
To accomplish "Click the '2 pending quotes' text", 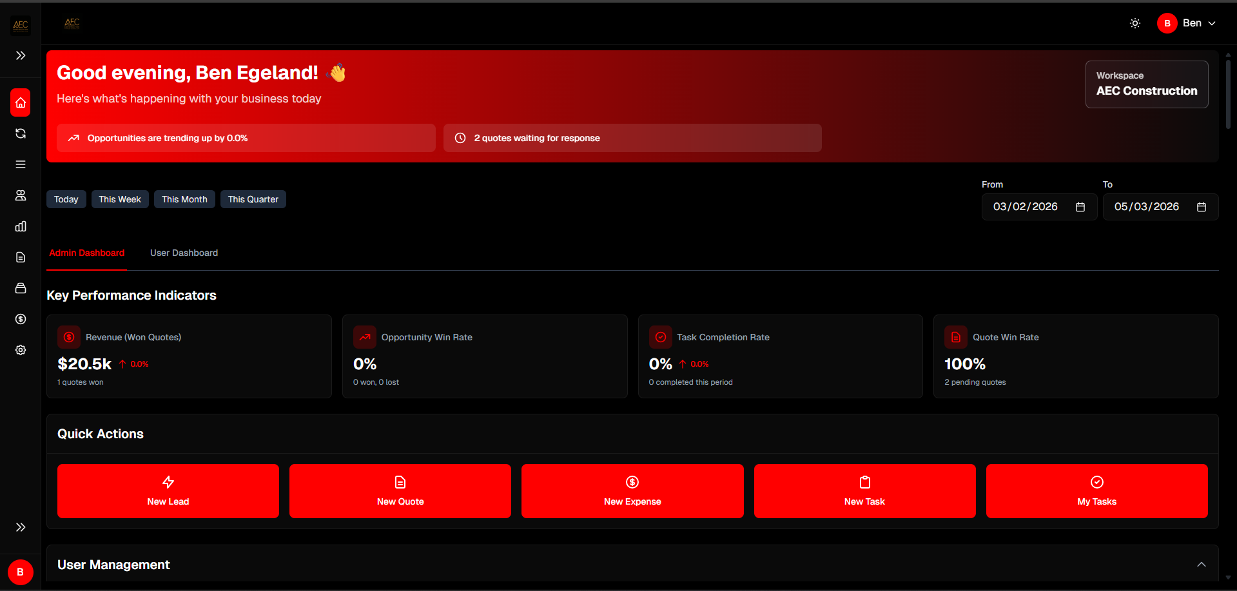I will tap(975, 382).
